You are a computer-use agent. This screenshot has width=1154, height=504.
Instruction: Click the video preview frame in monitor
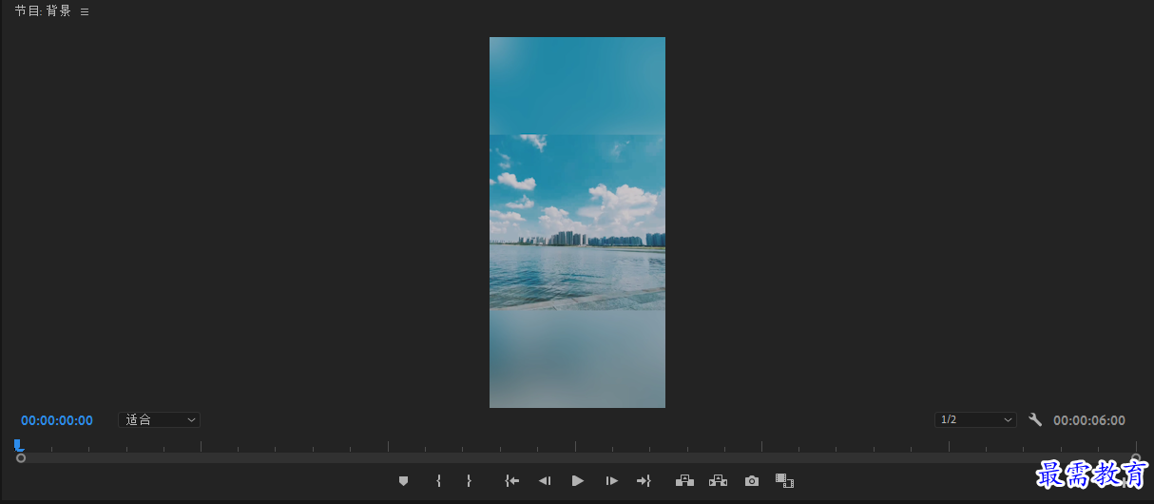[577, 223]
